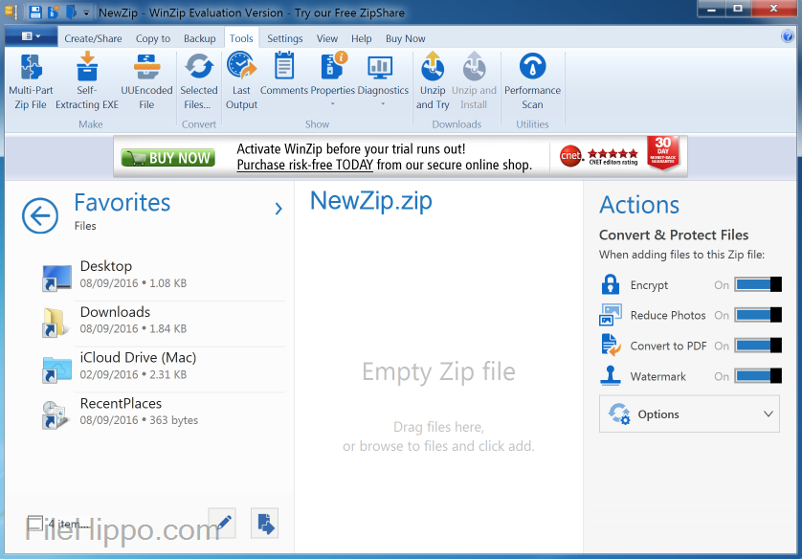Run WinZip Diagnostics
Image resolution: width=802 pixels, height=559 pixels.
[x=383, y=77]
